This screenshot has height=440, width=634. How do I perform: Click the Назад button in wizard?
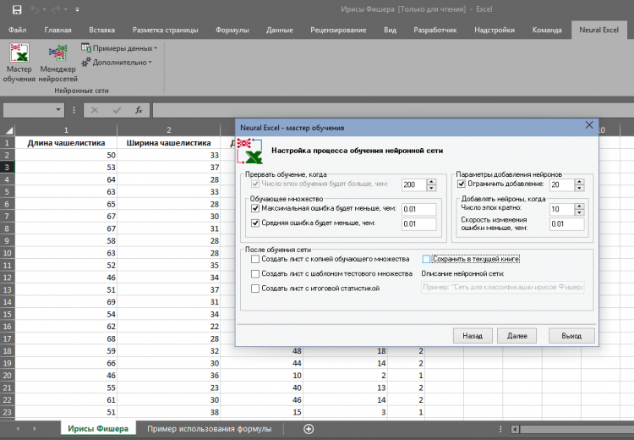tap(473, 336)
